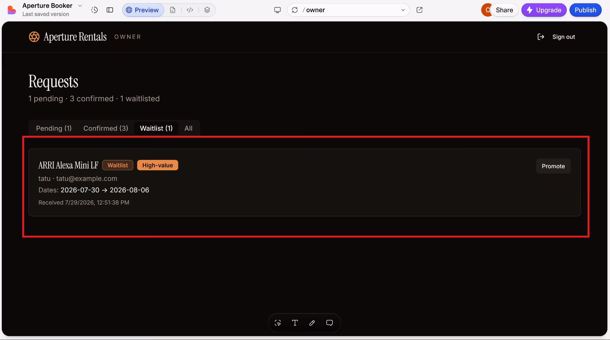Viewport: 610px width, 340px height.
Task: Select the pencil edit tool
Action: (312, 323)
